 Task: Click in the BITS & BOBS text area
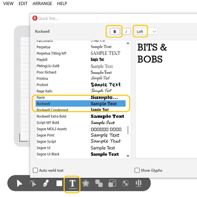(166, 99)
